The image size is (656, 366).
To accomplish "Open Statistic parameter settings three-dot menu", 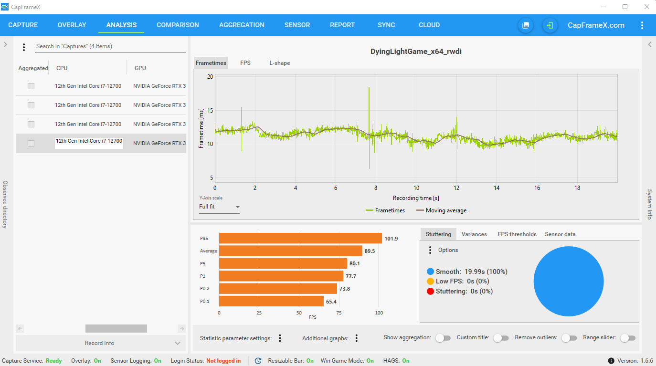I will coord(280,338).
